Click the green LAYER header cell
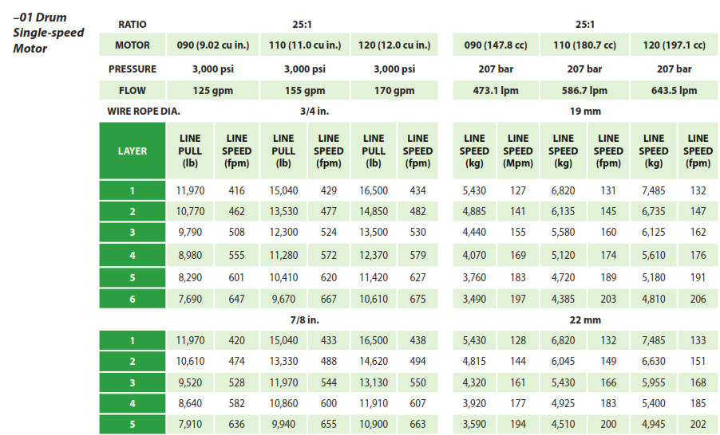Screen dimensions: 720x435 click(133, 151)
